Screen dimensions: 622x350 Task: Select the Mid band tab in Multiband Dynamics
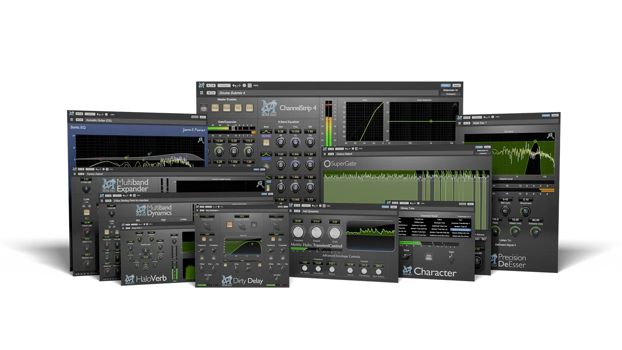138,220
